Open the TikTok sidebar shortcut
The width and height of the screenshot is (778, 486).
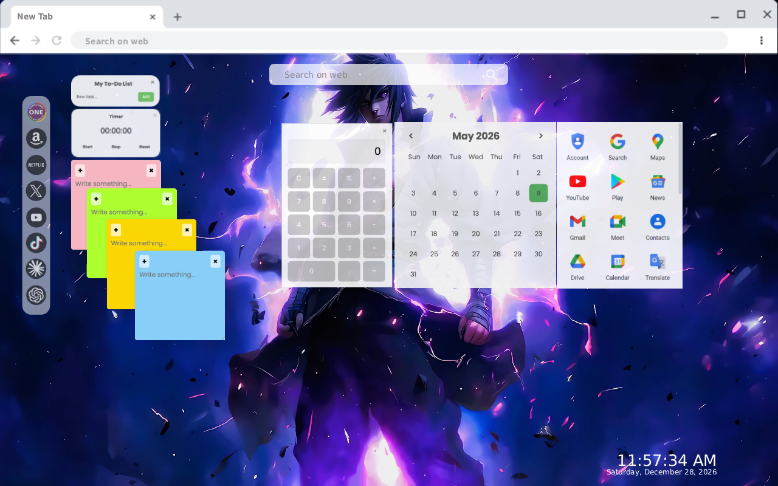(36, 243)
